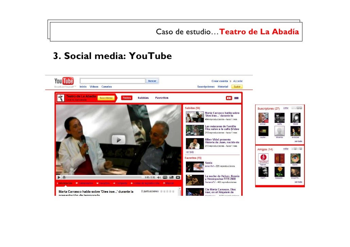Click the YouTube logo
This screenshot has width=350, height=247.
[64, 81]
